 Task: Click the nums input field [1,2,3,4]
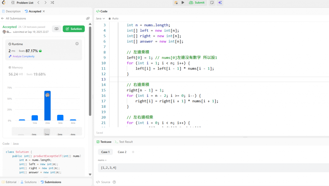[x=213, y=168]
